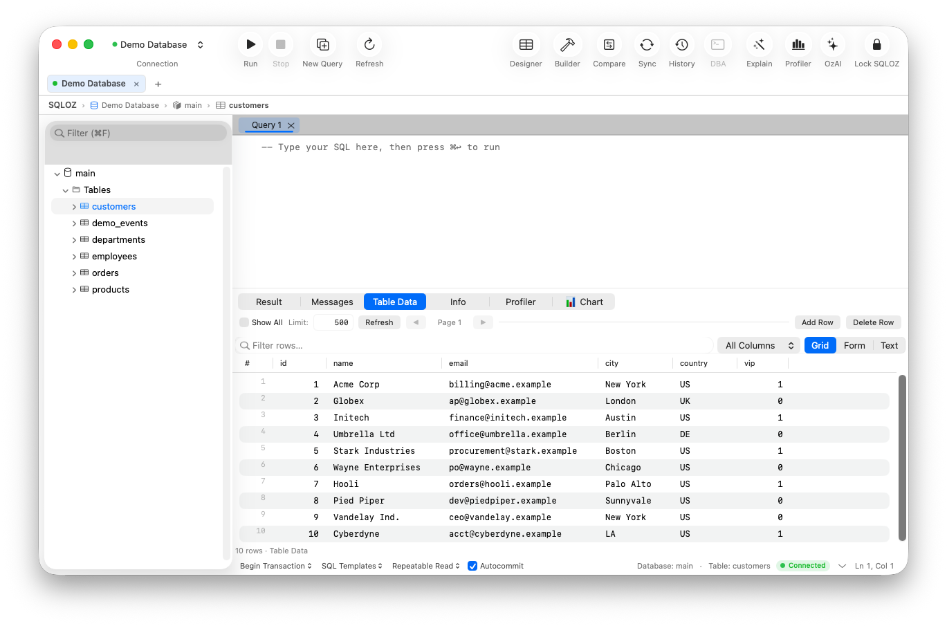Click the table data Refresh button
Screen dimensions: 947x626
[379, 322]
